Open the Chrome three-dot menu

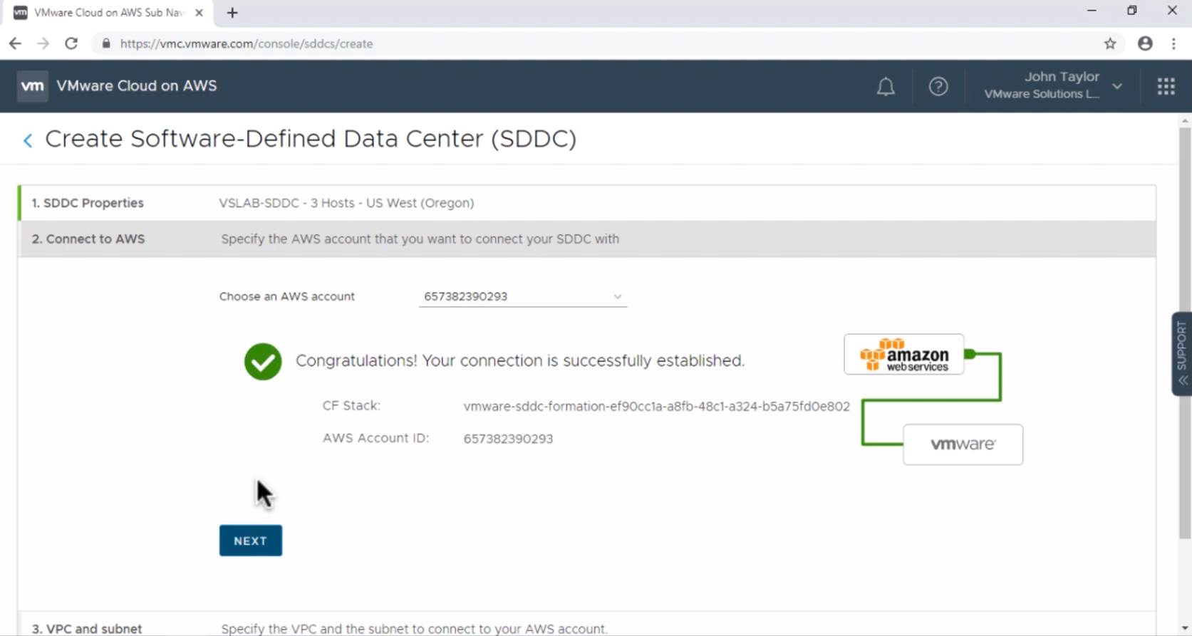pos(1173,43)
